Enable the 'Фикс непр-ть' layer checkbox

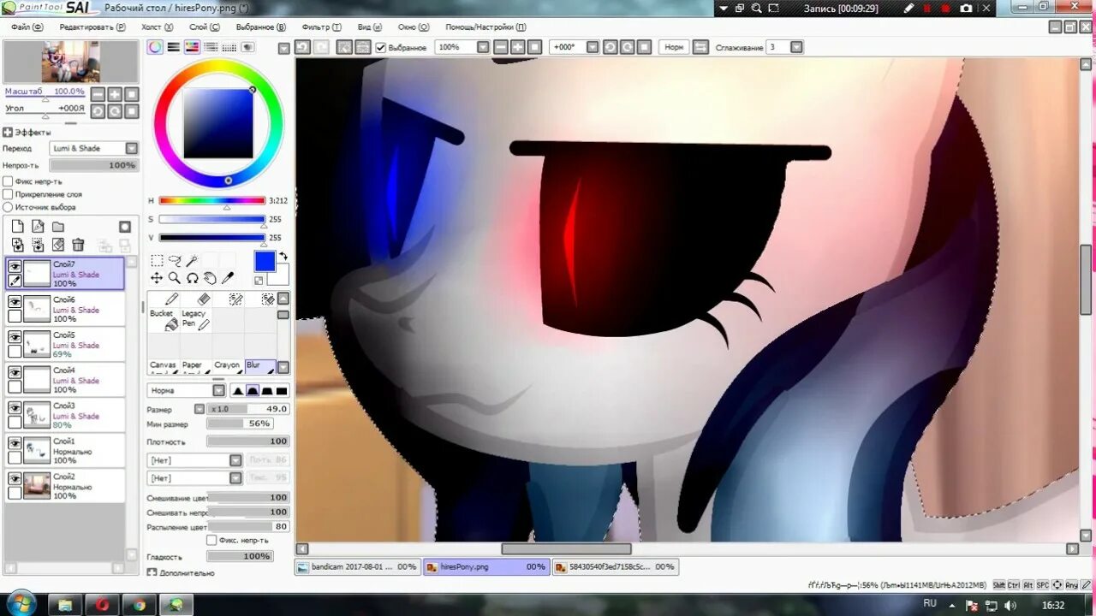coord(8,181)
